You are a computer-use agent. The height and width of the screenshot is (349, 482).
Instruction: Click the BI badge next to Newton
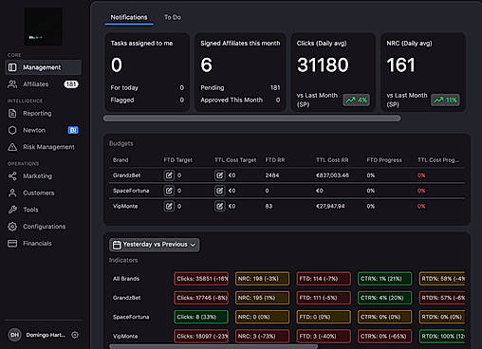(x=73, y=130)
